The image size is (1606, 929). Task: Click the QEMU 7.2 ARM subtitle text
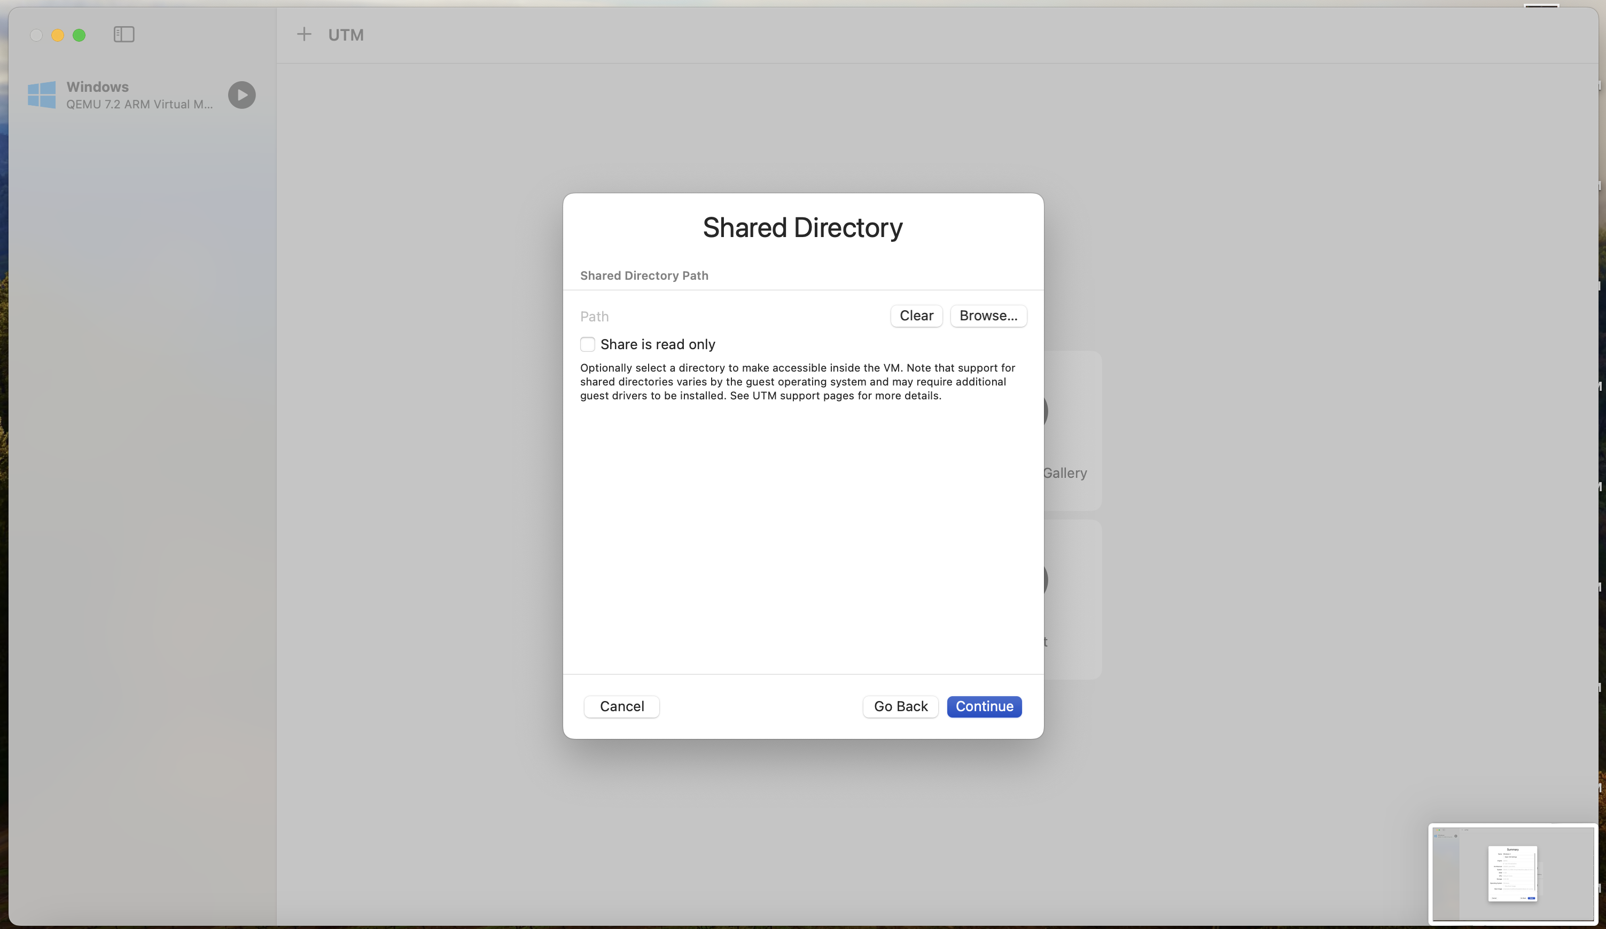click(x=140, y=105)
